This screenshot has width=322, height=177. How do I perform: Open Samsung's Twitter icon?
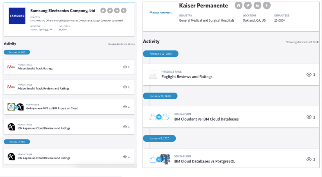point(110,11)
